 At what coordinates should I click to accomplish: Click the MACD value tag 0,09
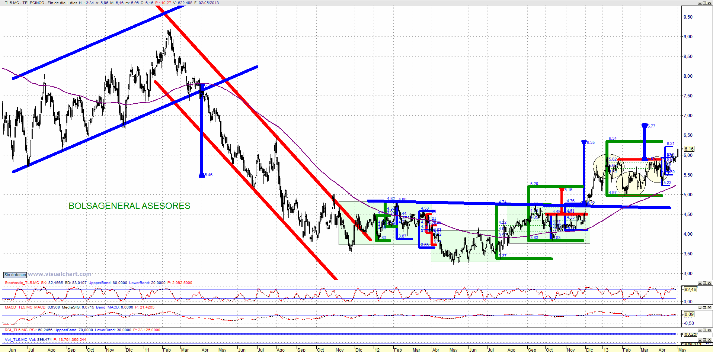coord(689,314)
